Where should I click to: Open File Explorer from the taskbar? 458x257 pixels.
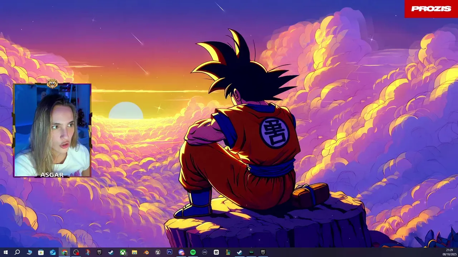click(135, 252)
